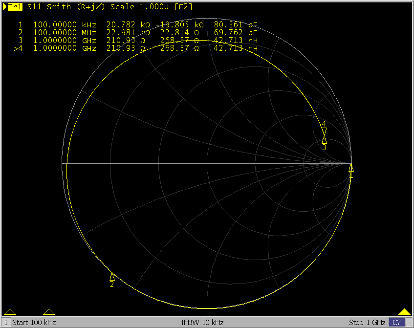The height and width of the screenshot is (328, 414).
Task: Click the yellow filled triangle at bottom right
Action: 404,312
